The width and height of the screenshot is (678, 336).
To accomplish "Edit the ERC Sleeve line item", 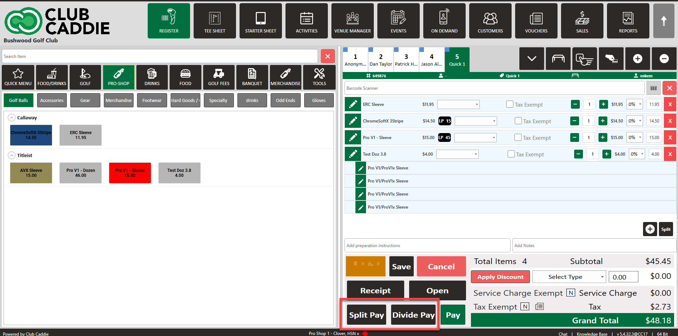I will point(353,104).
